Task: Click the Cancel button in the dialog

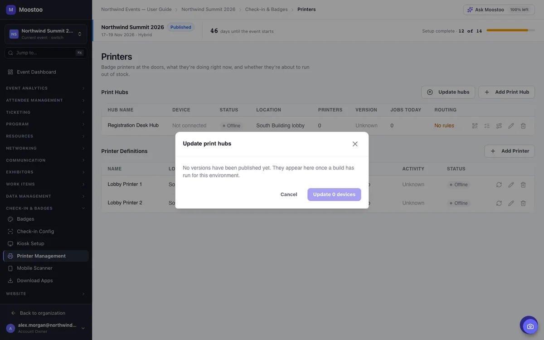Action: [289, 194]
